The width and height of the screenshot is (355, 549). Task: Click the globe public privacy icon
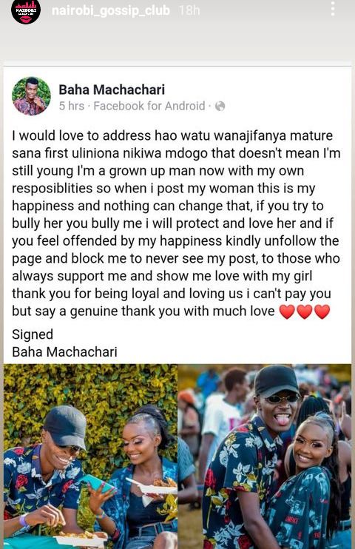220,106
